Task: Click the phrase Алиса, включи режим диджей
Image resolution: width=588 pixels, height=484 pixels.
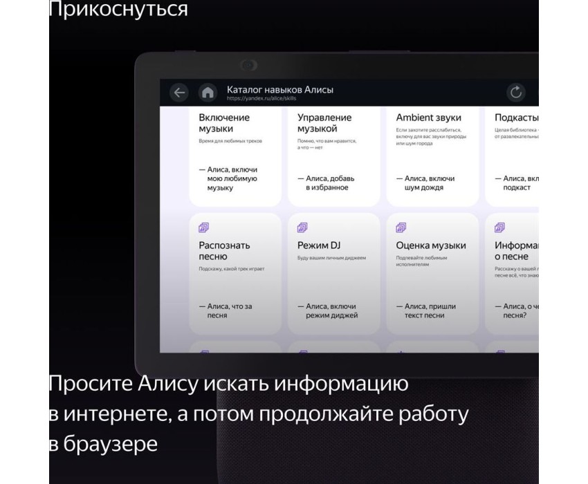Action: pyautogui.click(x=328, y=310)
